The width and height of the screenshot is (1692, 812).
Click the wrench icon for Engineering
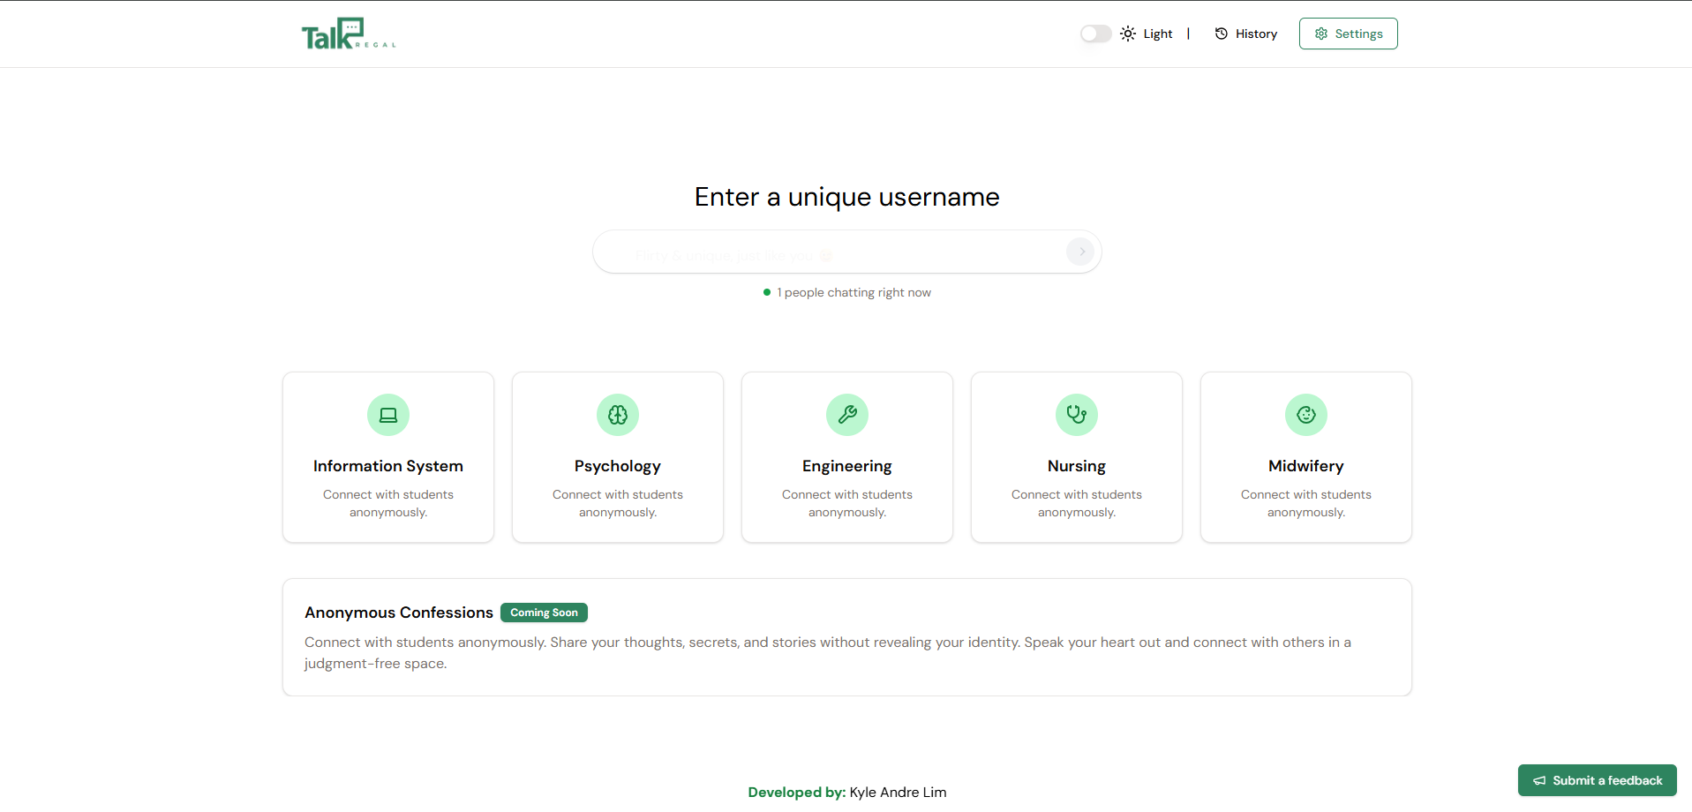(847, 415)
